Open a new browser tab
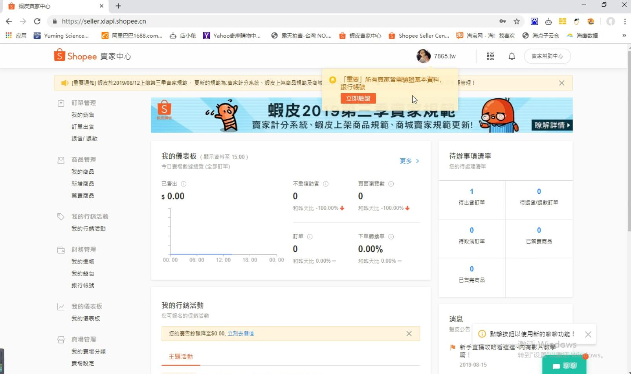 [x=118, y=6]
